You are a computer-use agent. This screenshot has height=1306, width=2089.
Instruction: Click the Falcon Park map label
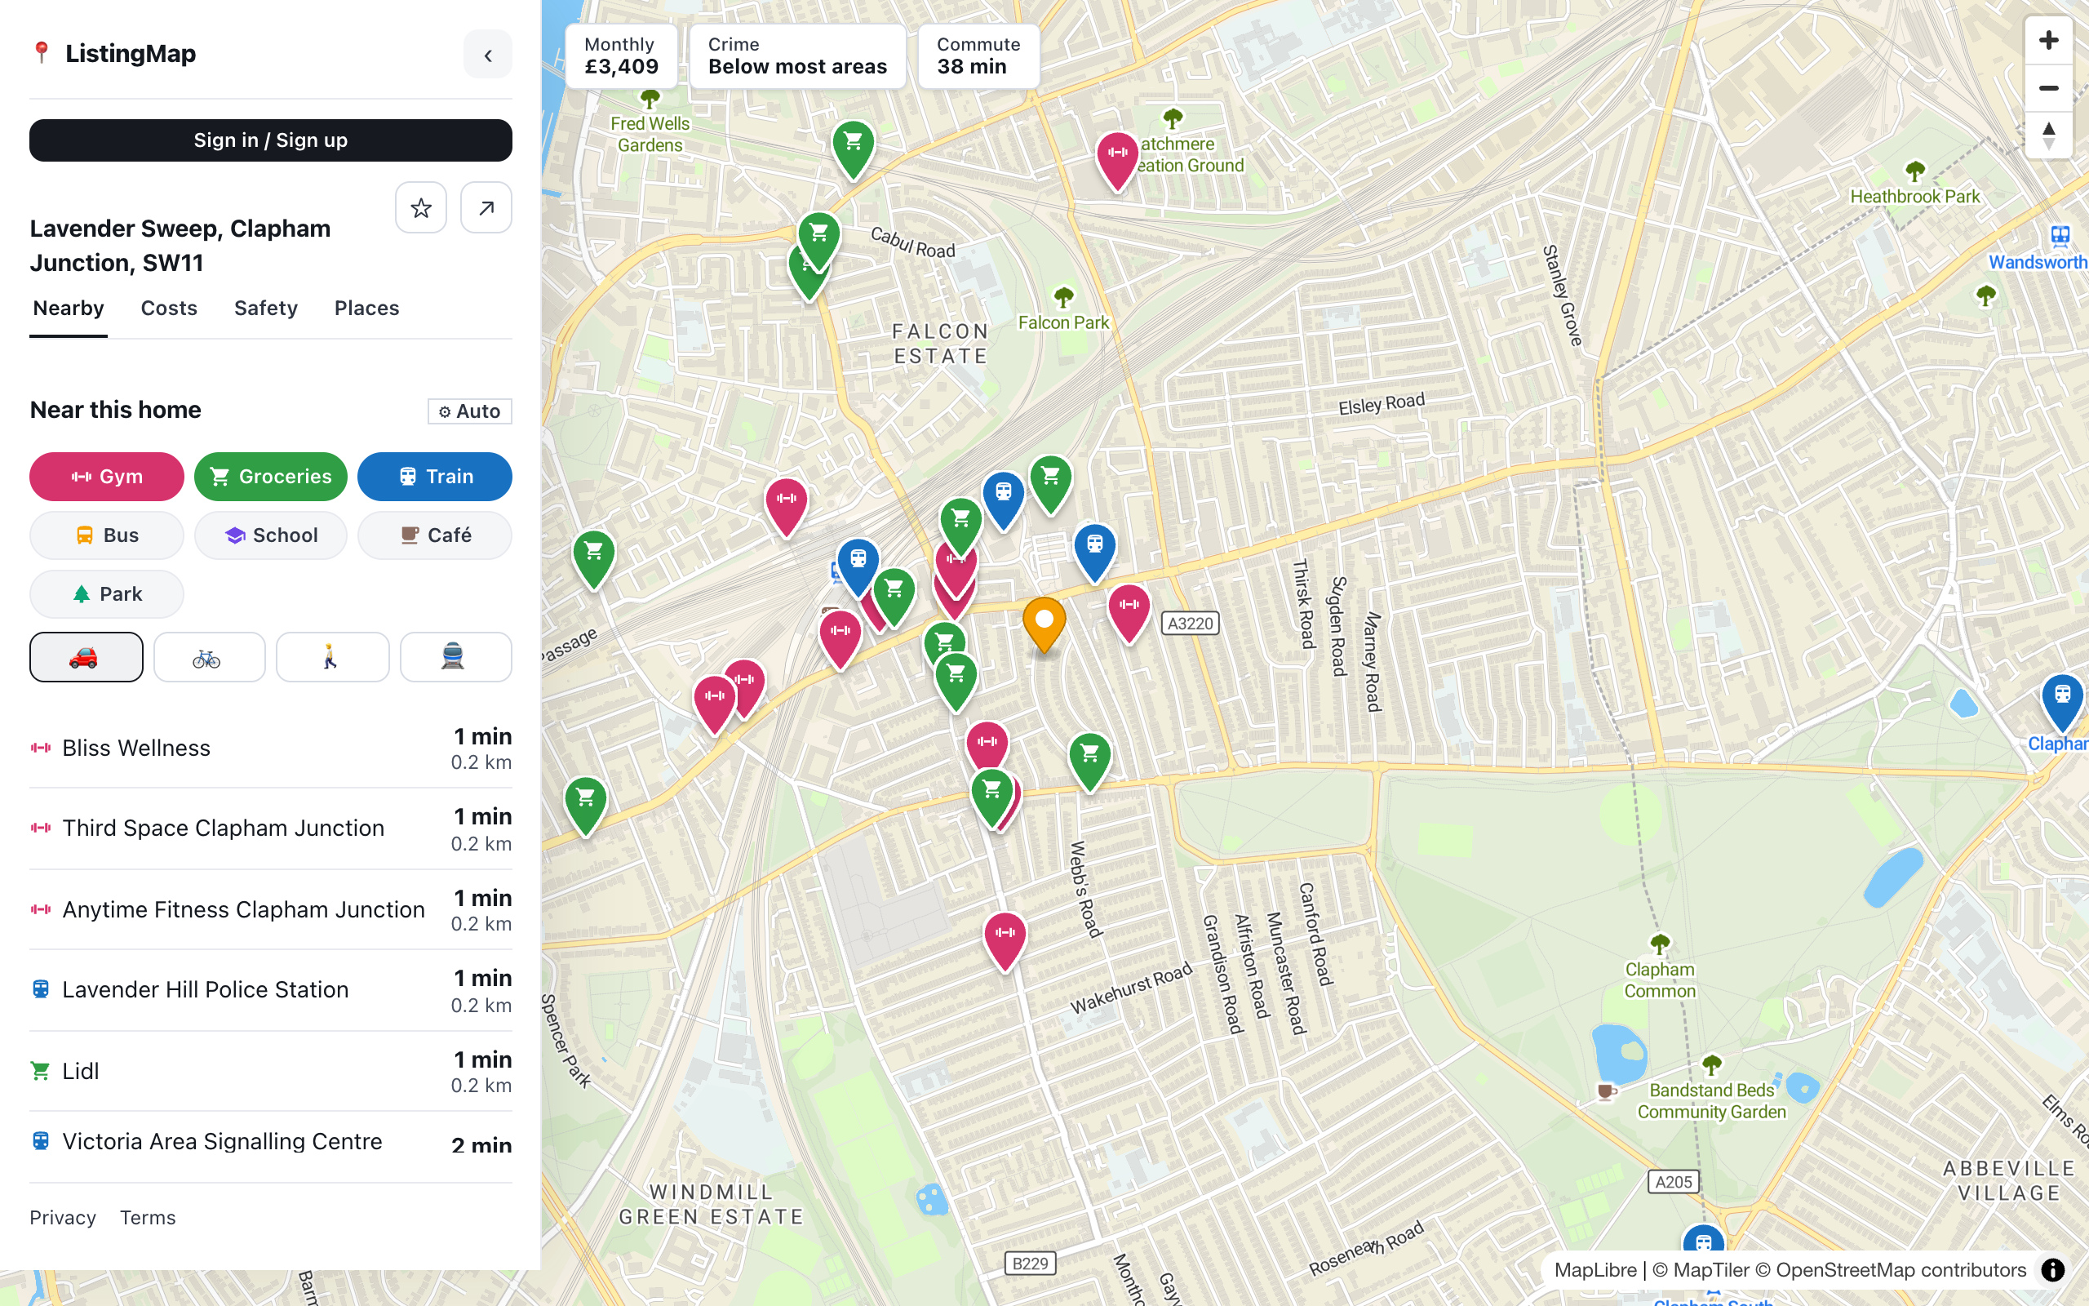[1063, 323]
